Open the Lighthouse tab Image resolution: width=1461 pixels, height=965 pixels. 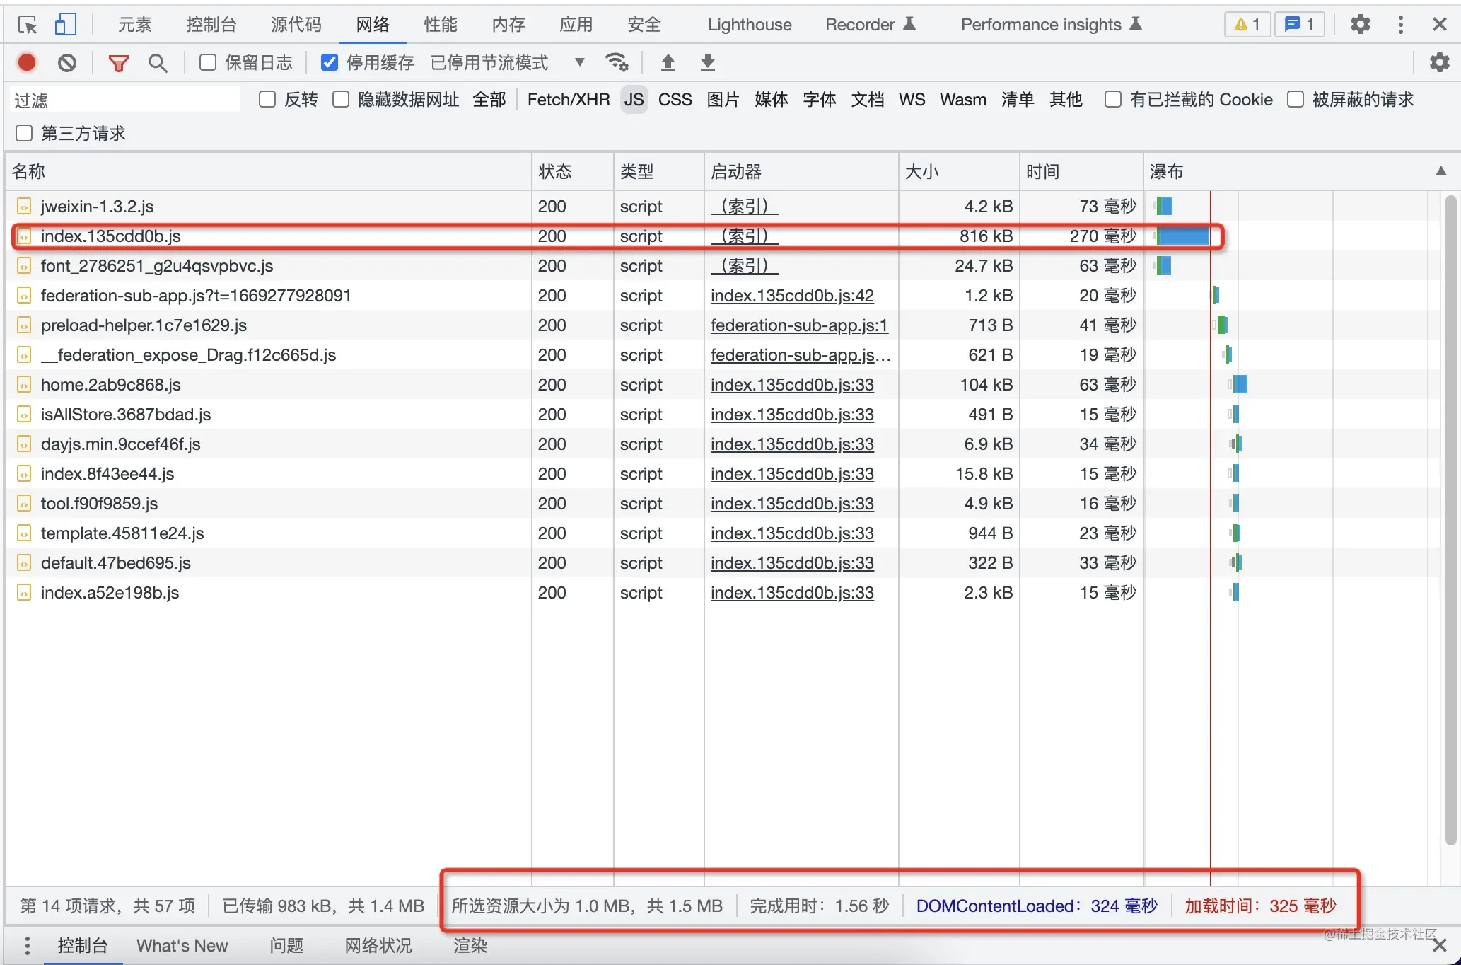[749, 25]
